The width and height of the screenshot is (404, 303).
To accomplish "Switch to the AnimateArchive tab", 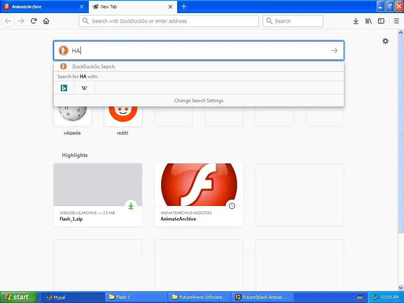I will point(44,7).
